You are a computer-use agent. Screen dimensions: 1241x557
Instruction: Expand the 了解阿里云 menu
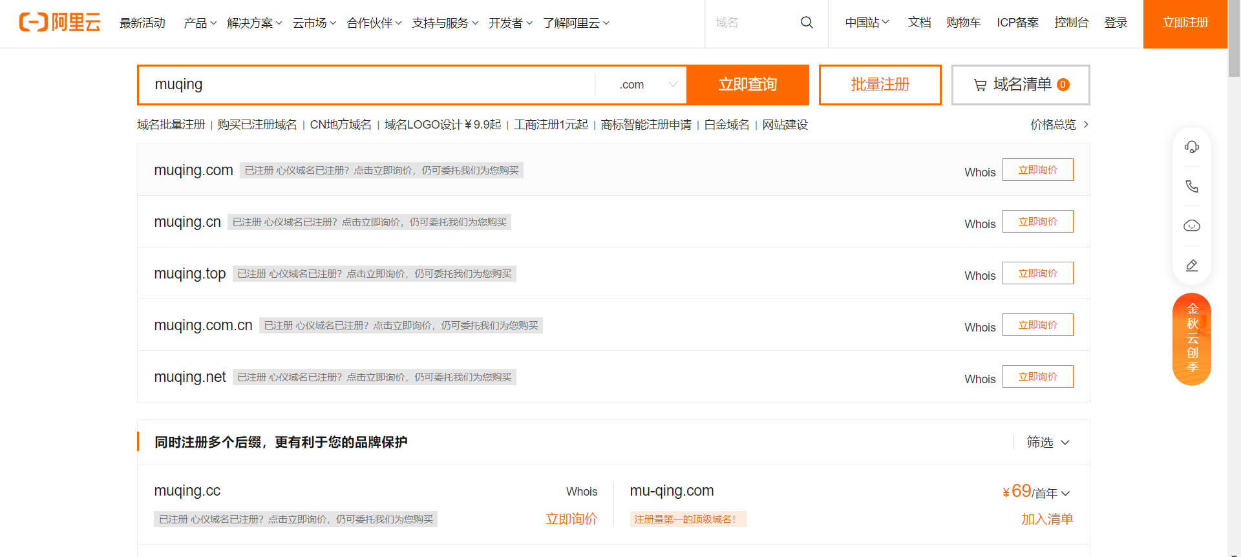(x=576, y=23)
